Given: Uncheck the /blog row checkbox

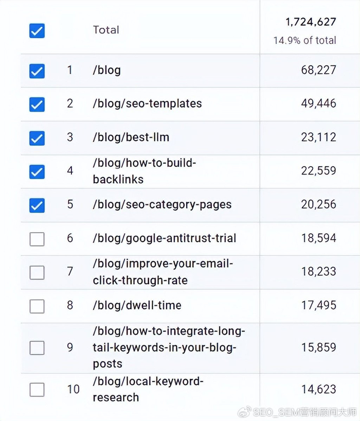Looking at the screenshot, I should tap(37, 71).
